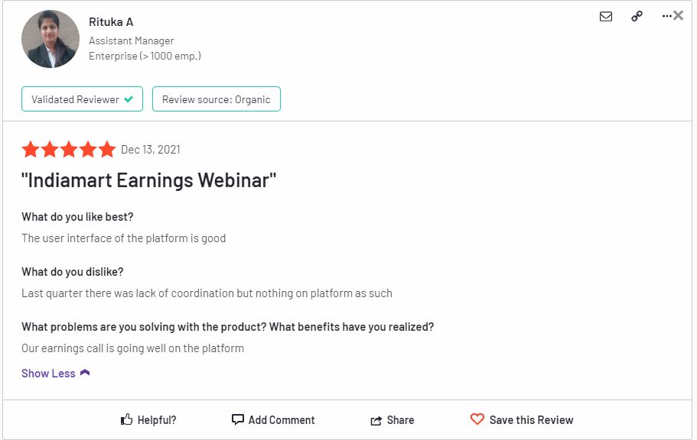This screenshot has height=440, width=697.
Task: Click the Review source: Organic badge
Action: [217, 99]
